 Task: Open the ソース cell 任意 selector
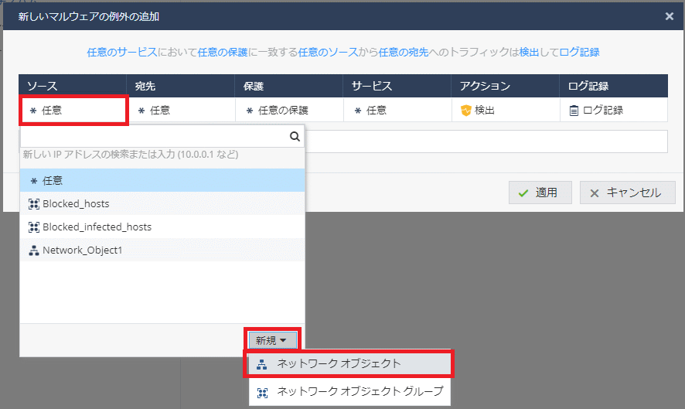point(73,111)
